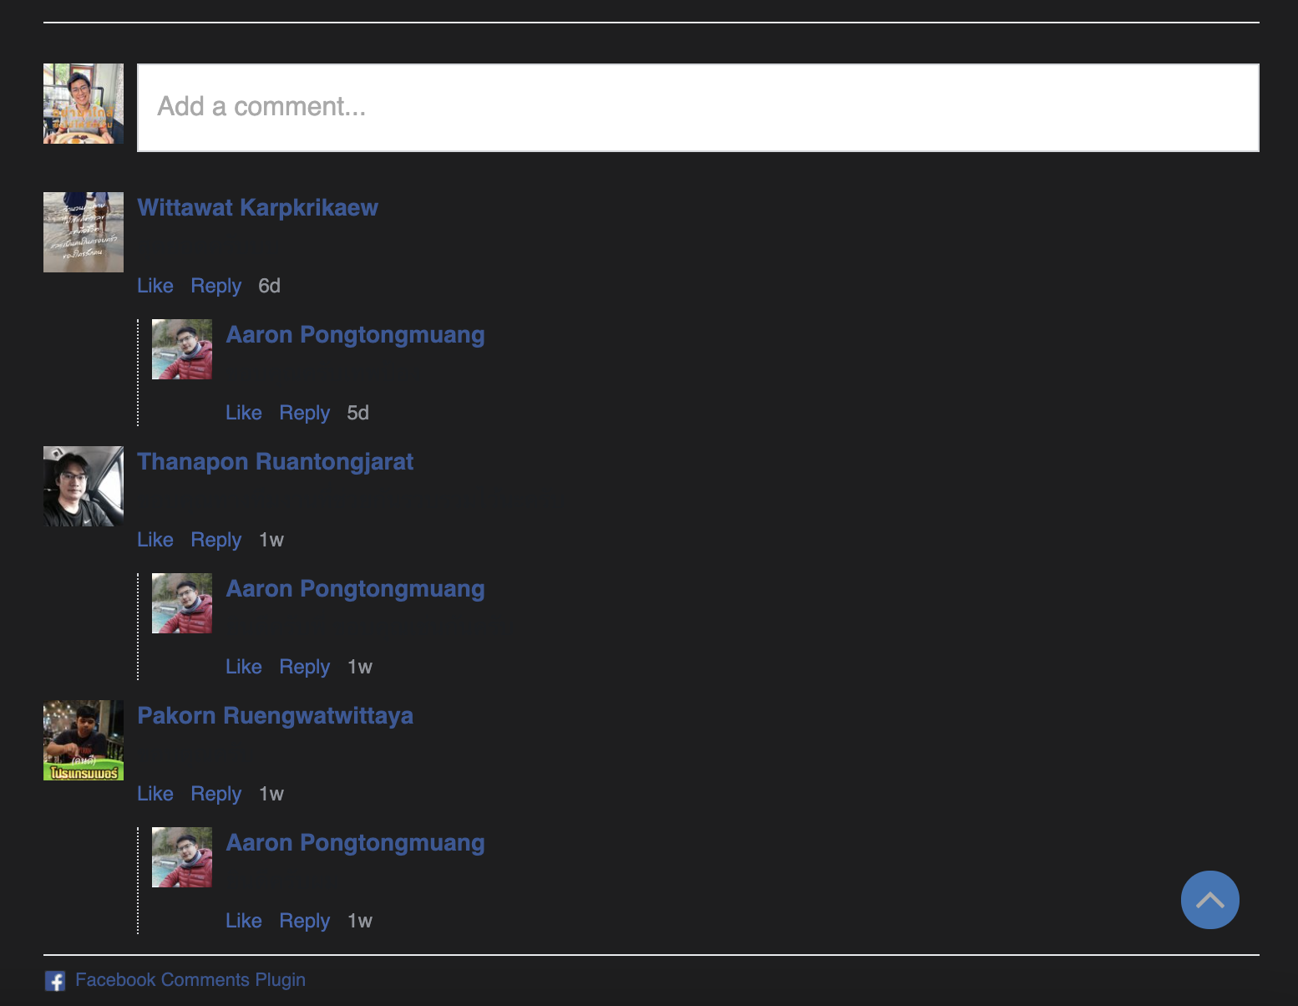Like Pakorn Ruengwatwittaya's comment

155,794
